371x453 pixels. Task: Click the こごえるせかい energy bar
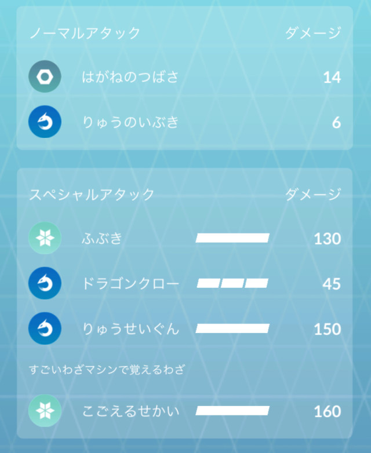pyautogui.click(x=232, y=411)
